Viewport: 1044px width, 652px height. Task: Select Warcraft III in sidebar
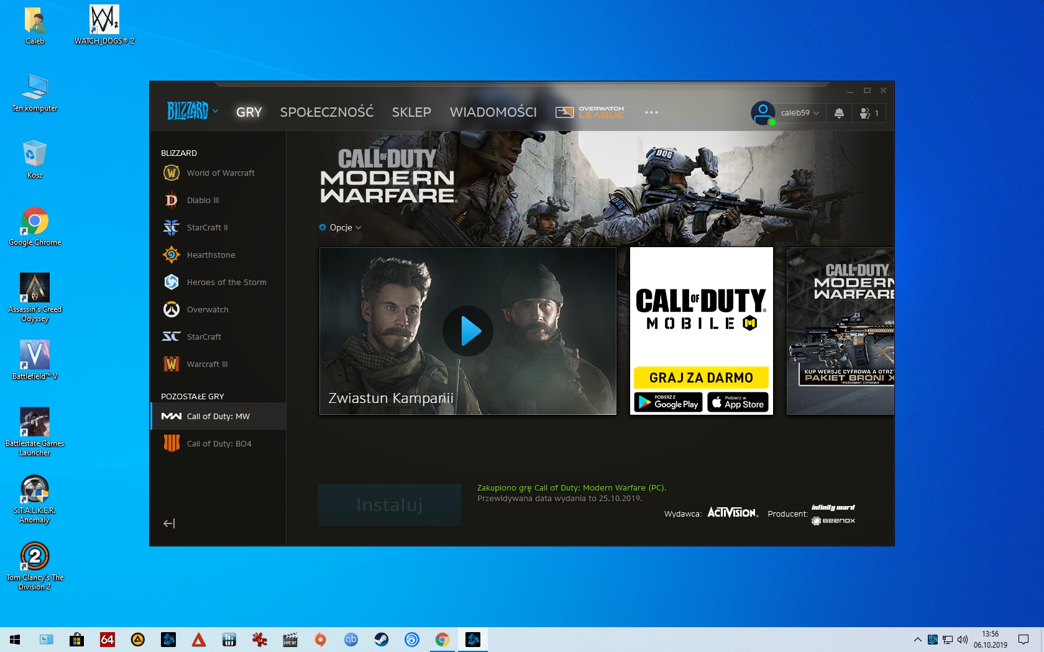217,364
